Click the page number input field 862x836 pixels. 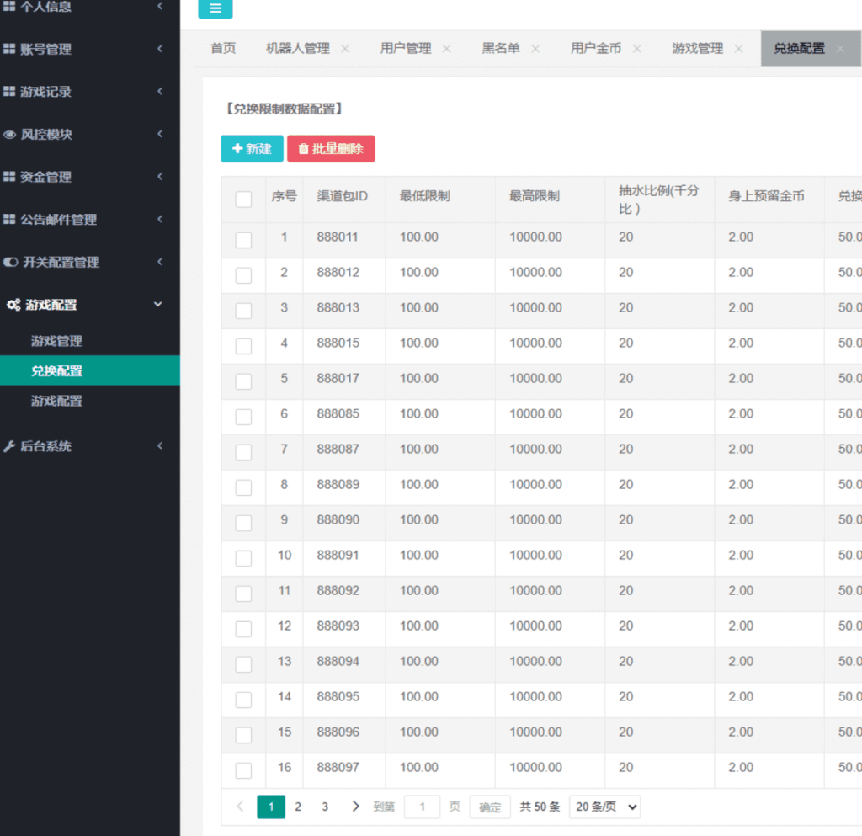422,807
